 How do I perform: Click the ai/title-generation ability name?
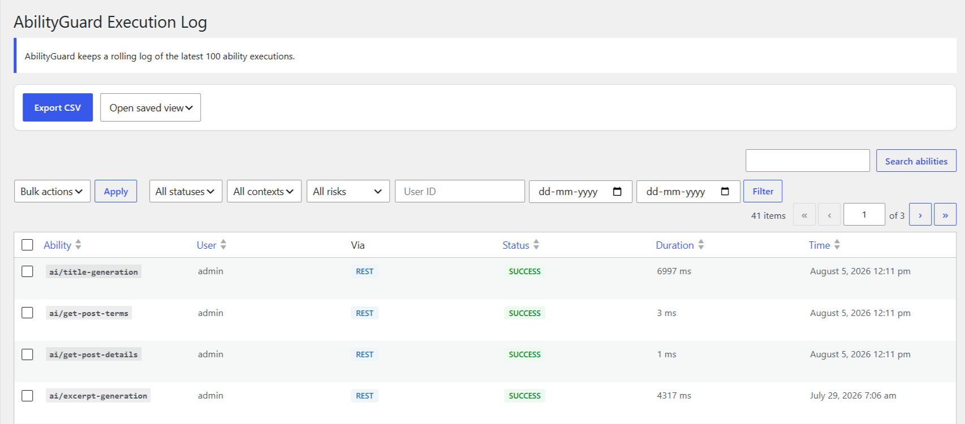tap(93, 272)
